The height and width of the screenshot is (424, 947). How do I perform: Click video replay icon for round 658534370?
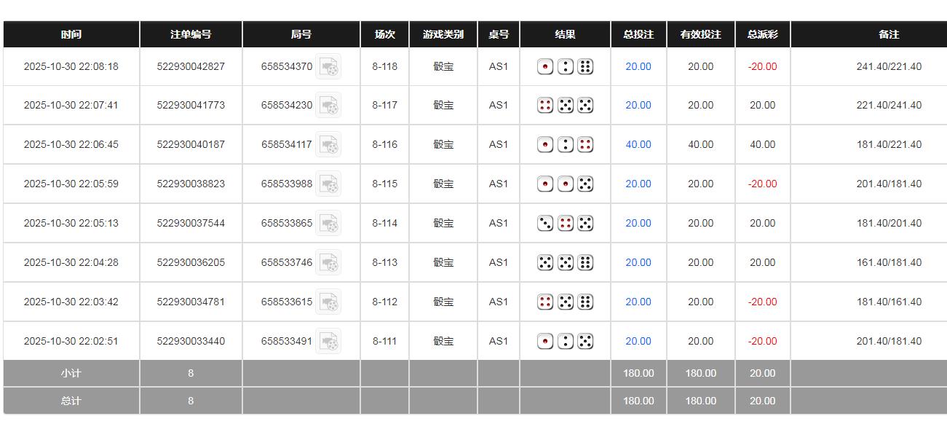[x=328, y=67]
